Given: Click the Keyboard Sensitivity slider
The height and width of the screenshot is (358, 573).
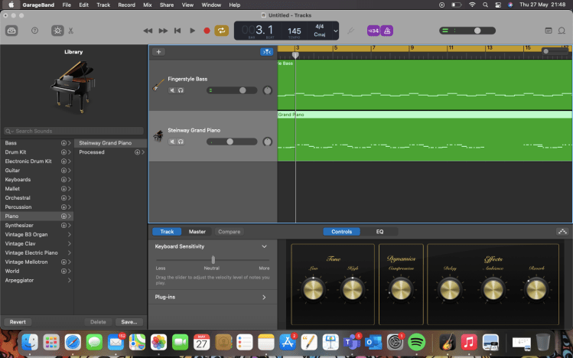Looking at the screenshot, I should point(213,260).
